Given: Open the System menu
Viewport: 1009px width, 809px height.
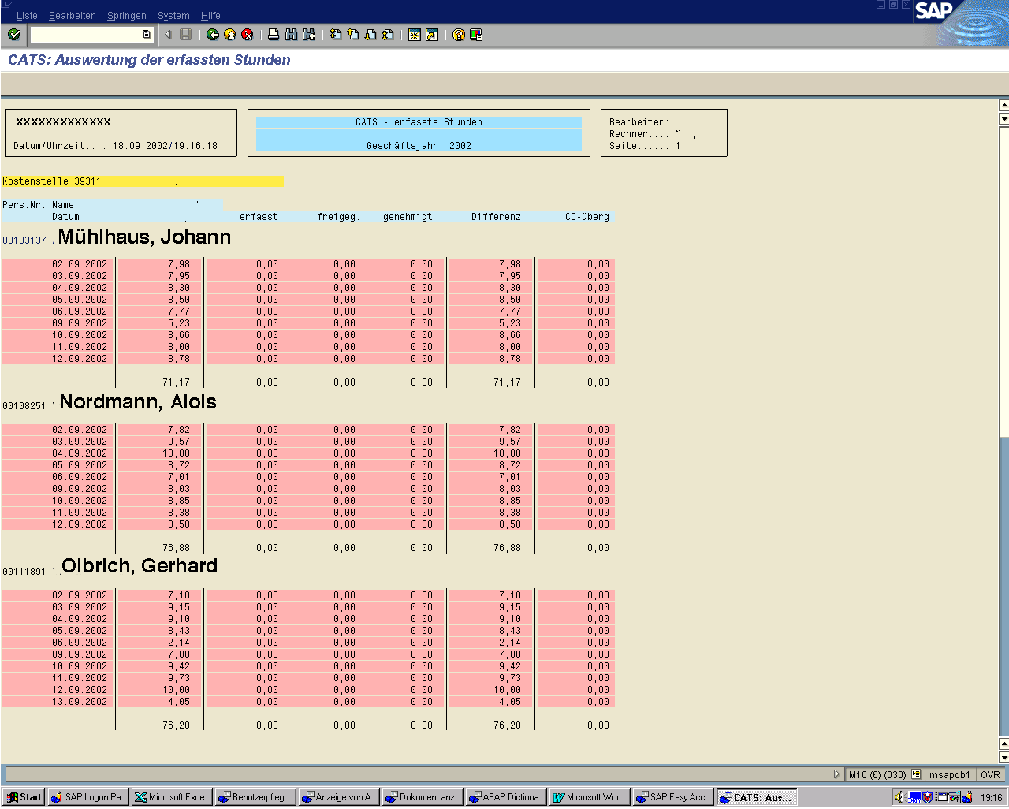Looking at the screenshot, I should click(x=173, y=16).
